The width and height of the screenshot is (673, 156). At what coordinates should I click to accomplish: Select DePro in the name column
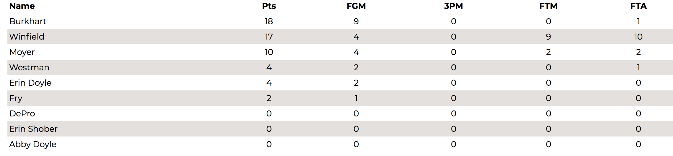point(22,113)
